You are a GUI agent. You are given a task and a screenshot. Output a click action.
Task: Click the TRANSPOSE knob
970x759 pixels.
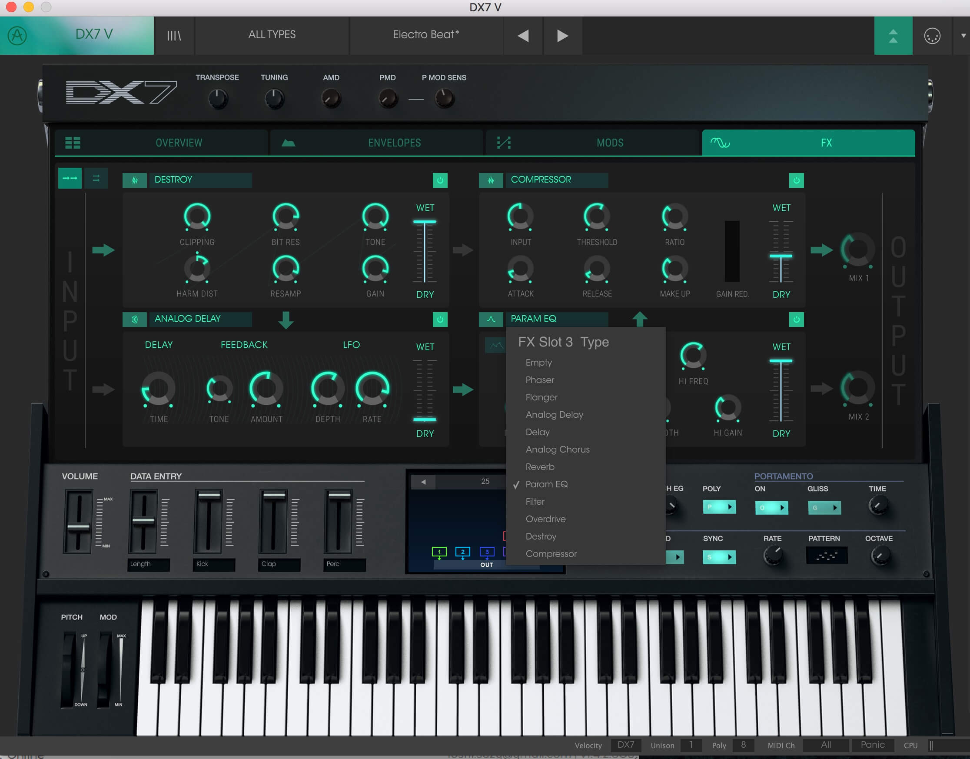[218, 99]
